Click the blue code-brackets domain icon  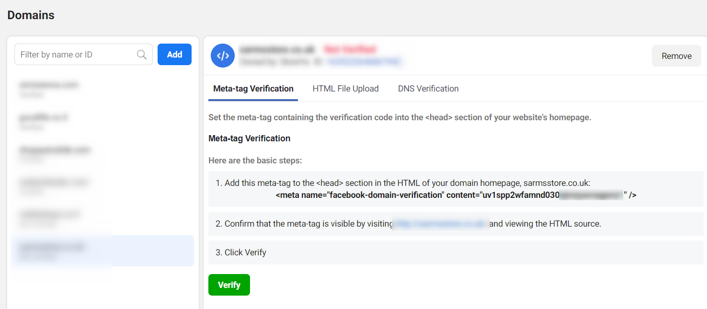pyautogui.click(x=223, y=56)
